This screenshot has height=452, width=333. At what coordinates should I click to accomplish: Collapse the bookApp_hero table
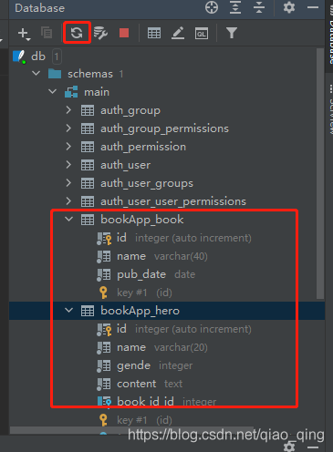(x=69, y=310)
